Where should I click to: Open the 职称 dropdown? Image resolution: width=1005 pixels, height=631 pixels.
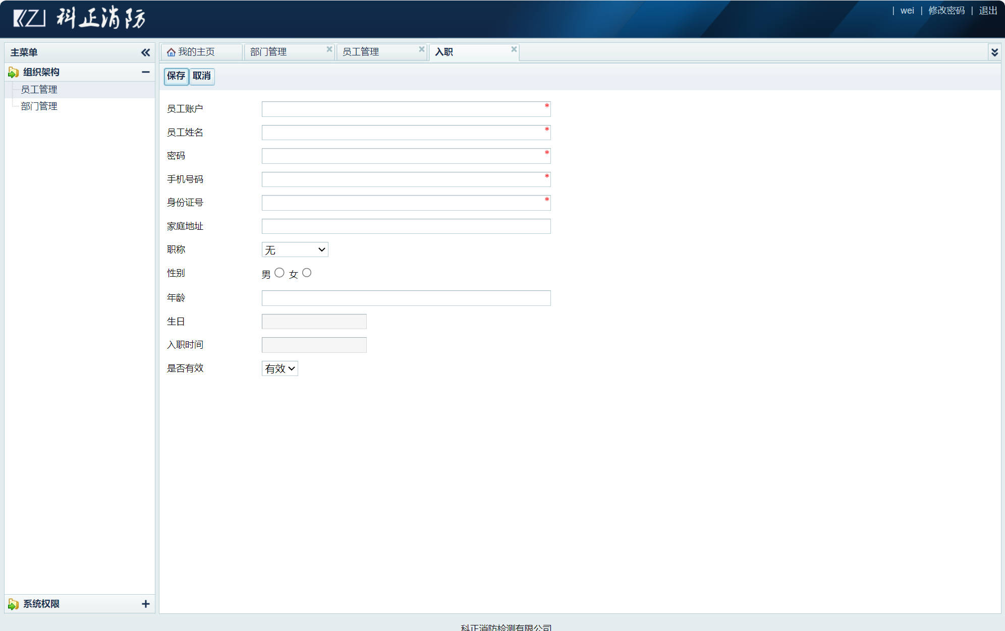[295, 249]
